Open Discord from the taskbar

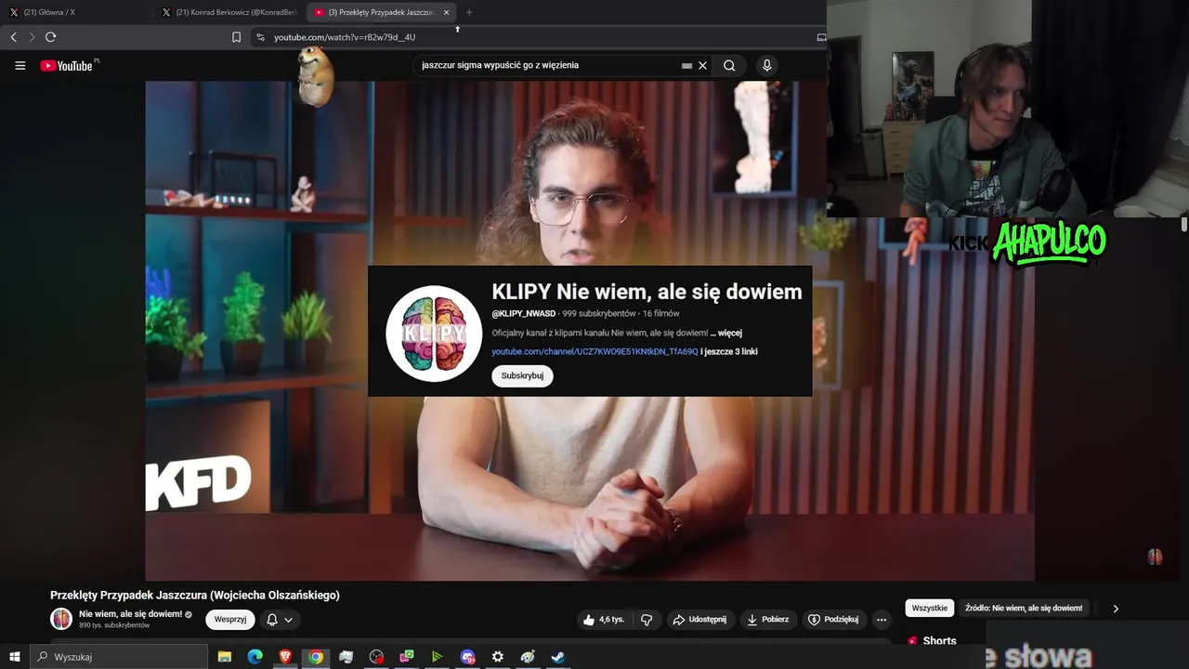pyautogui.click(x=467, y=657)
